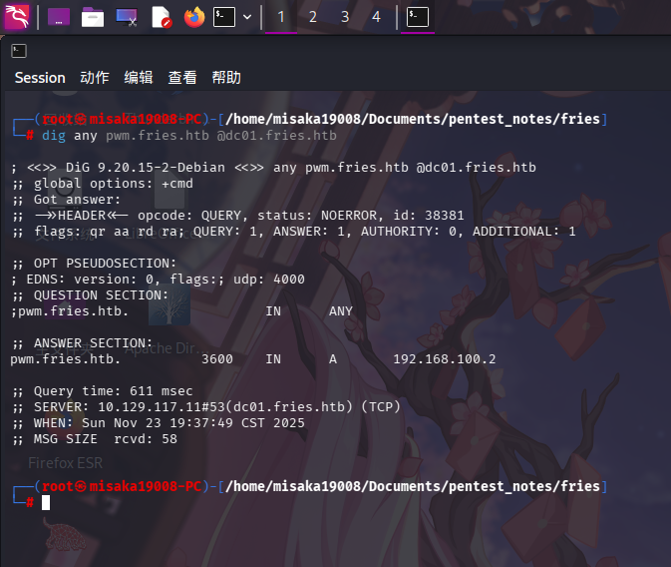Screen dimensions: 671x567
Task: Click the HEADER opcode QUERY status line
Action: tap(238, 216)
